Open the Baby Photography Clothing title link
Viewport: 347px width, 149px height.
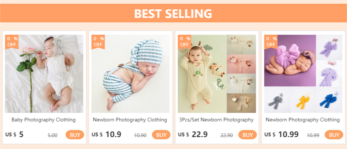tap(43, 120)
